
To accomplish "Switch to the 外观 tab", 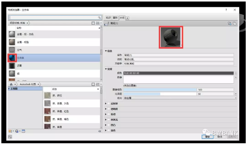I will pyautogui.click(x=122, y=18).
